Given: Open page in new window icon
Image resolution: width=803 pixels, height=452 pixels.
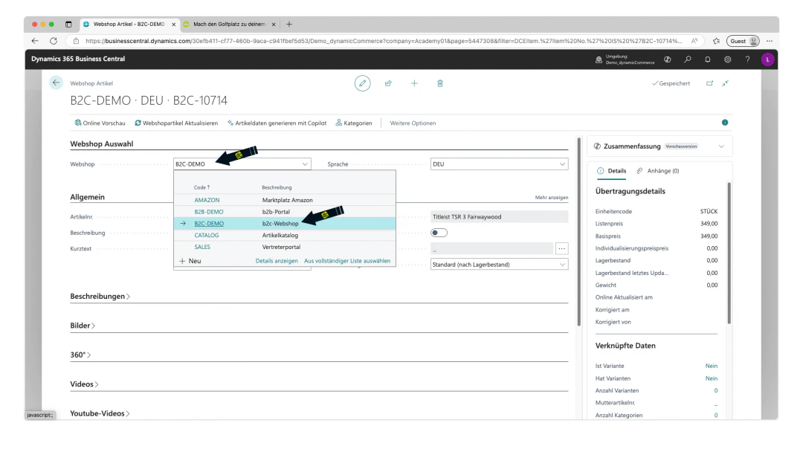Looking at the screenshot, I should (709, 83).
